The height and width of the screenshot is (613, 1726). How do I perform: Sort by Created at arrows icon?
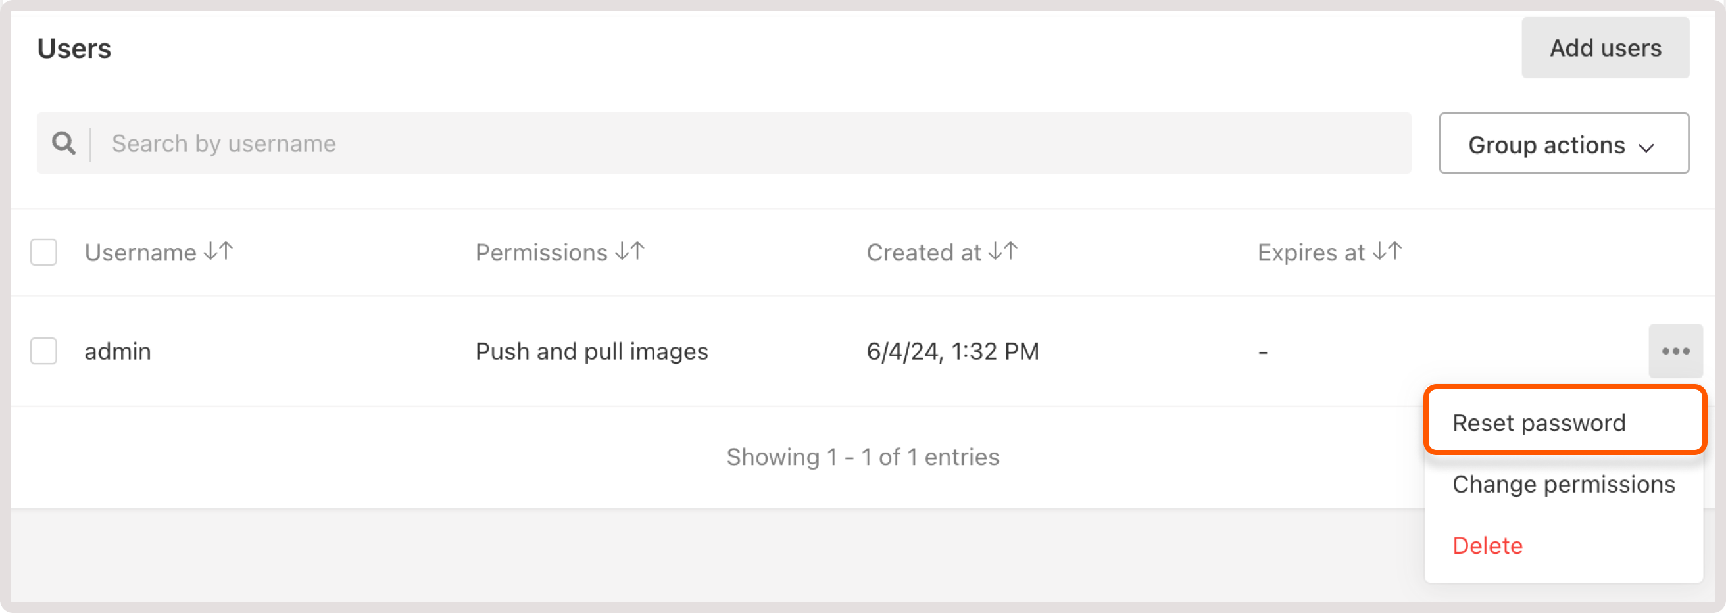tap(1003, 251)
